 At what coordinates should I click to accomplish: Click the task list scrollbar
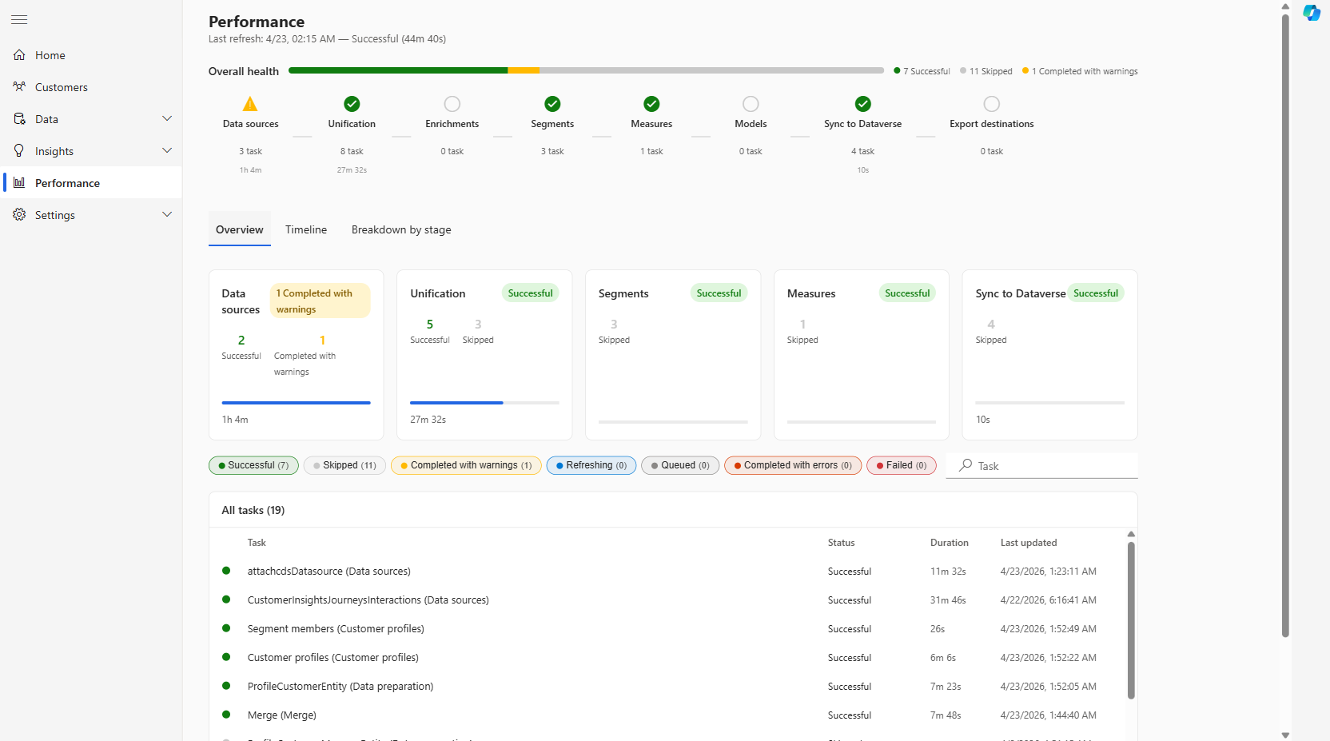click(1131, 620)
